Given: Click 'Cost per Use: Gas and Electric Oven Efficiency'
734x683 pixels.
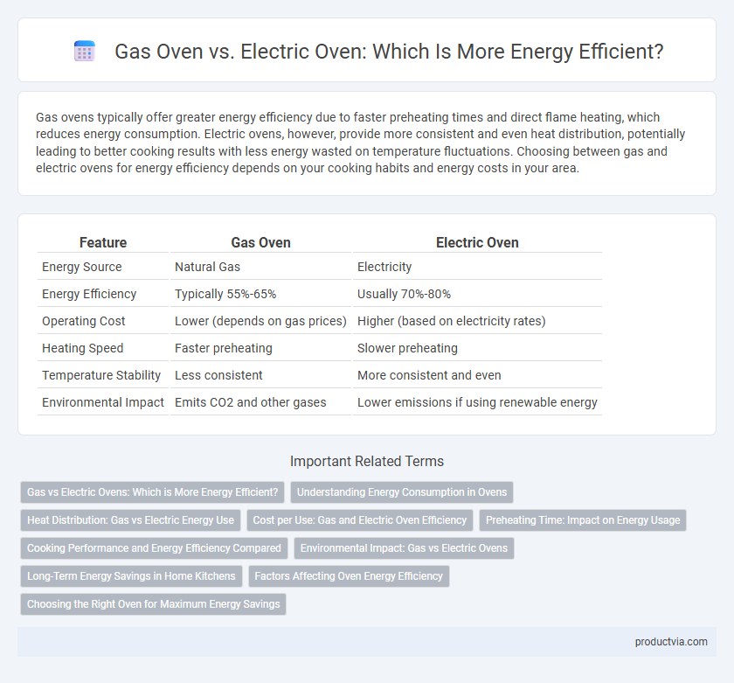Looking at the screenshot, I should coord(359,520).
